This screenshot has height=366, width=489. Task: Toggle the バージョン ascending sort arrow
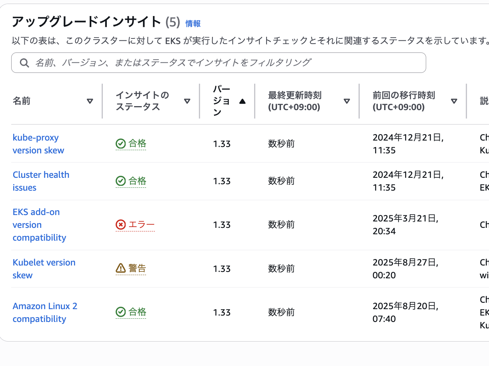pyautogui.click(x=242, y=101)
